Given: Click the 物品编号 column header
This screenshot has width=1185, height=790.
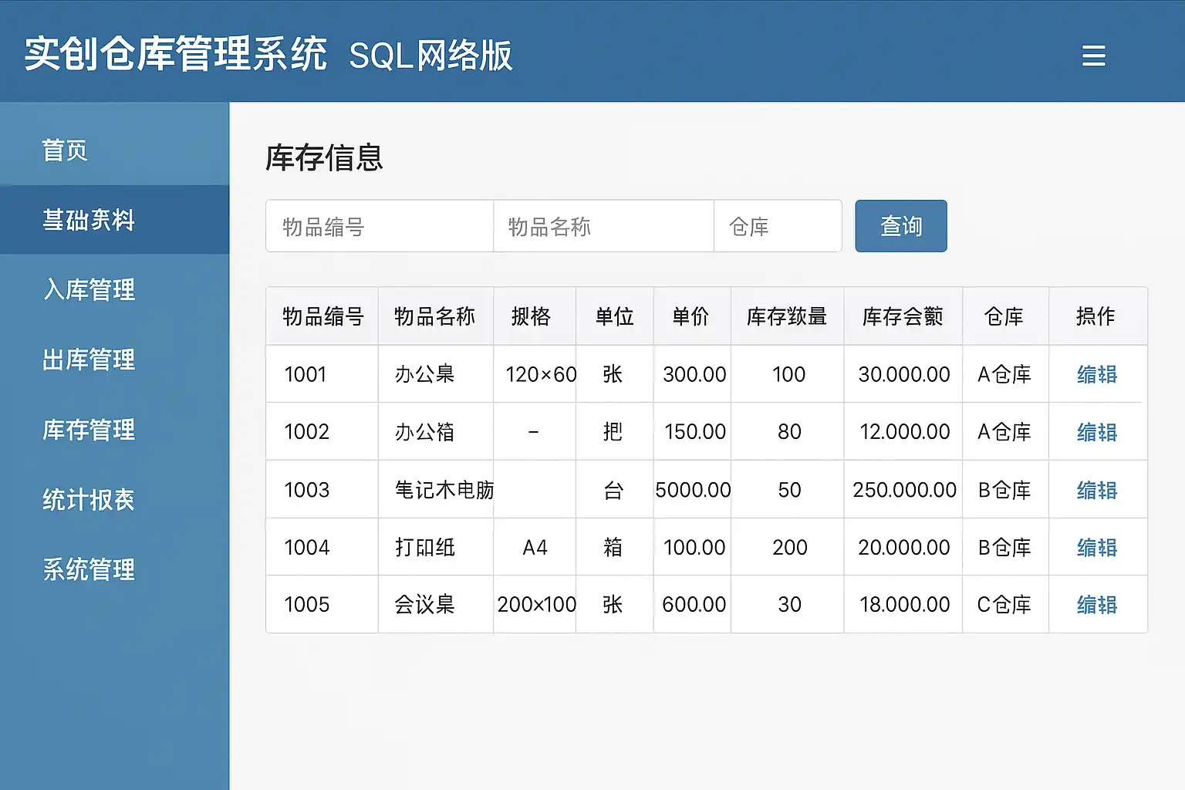Looking at the screenshot, I should (322, 316).
